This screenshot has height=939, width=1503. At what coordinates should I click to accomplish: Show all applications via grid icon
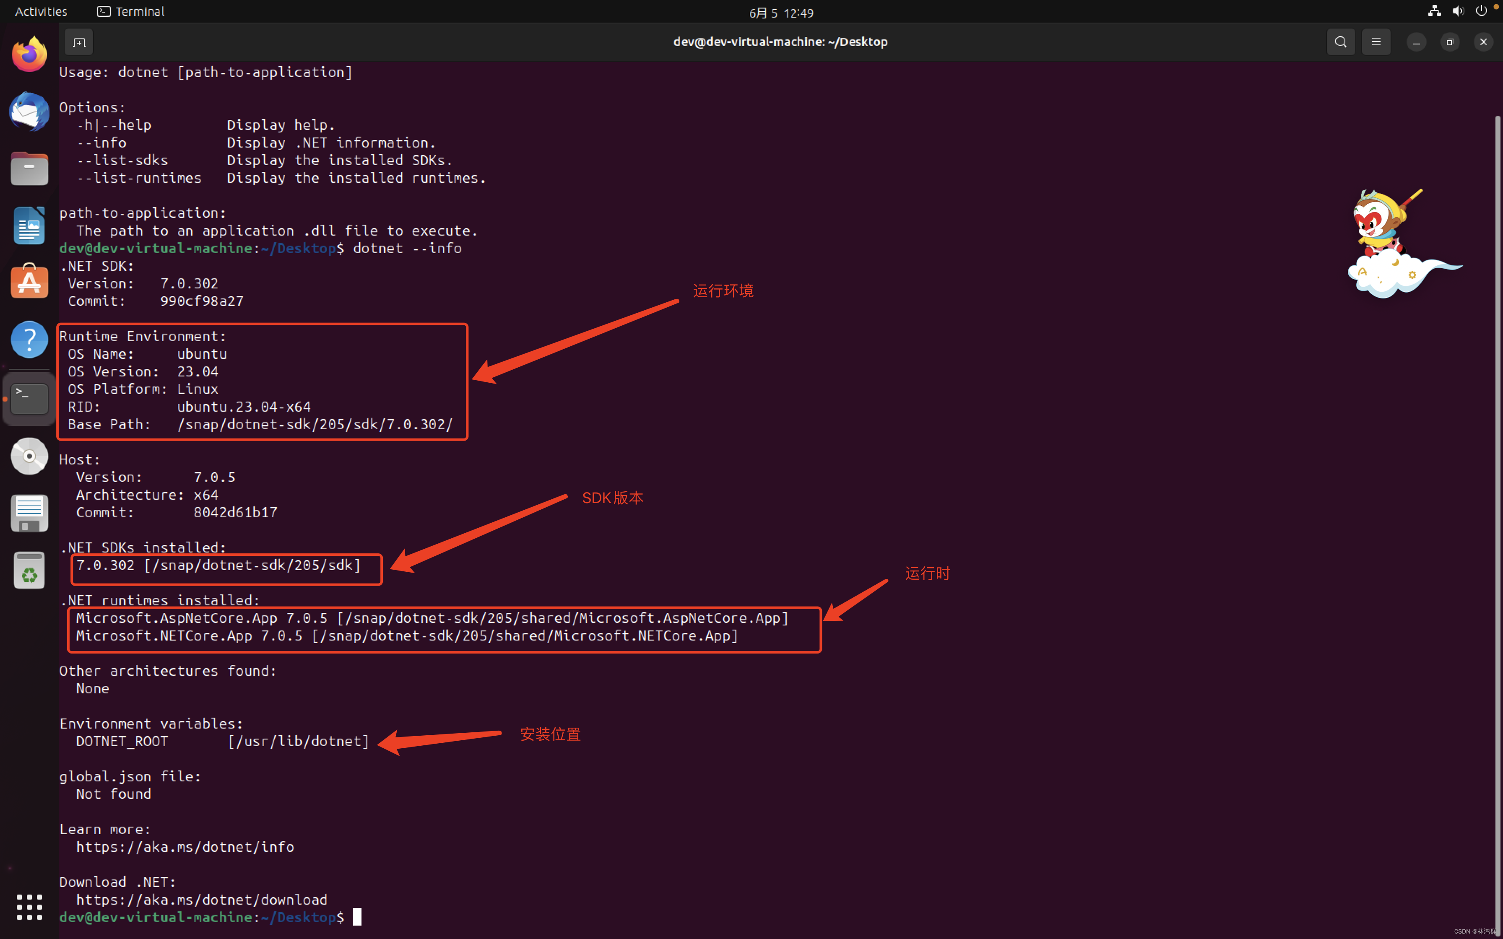point(29,907)
